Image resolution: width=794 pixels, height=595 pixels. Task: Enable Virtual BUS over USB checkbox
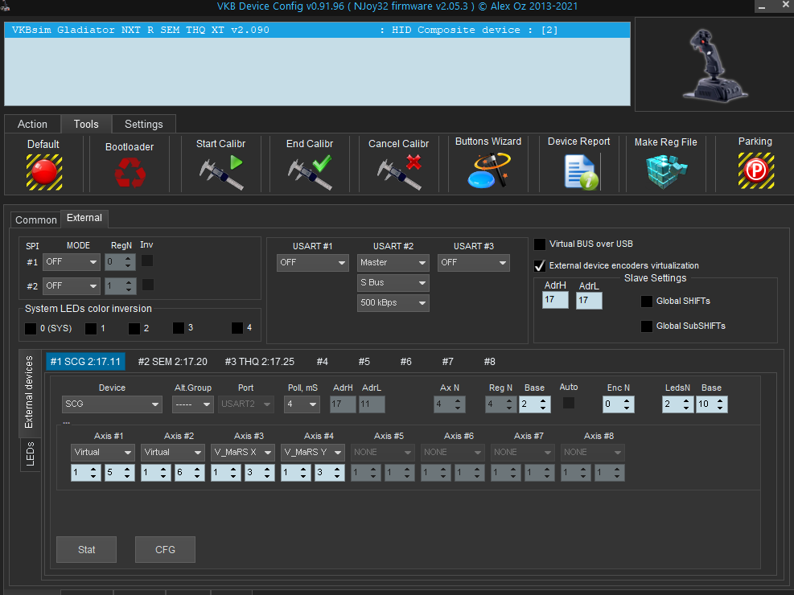(x=540, y=244)
